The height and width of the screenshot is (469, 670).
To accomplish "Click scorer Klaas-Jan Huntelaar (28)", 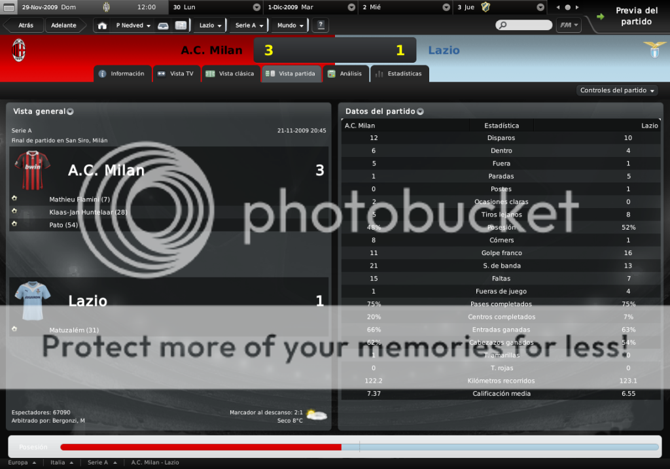I will point(88,213).
